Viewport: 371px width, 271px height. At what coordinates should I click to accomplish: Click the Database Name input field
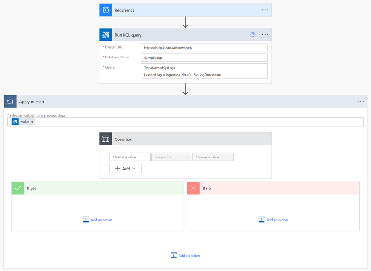[x=204, y=57]
